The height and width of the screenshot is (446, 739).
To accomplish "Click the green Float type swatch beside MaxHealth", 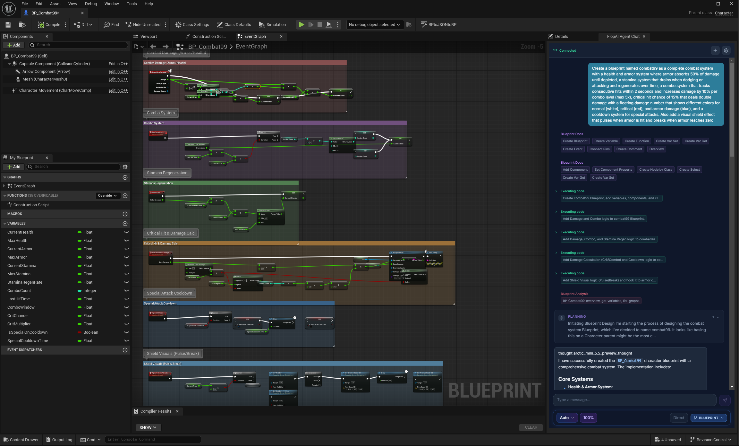I will (79, 240).
